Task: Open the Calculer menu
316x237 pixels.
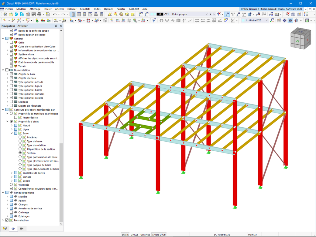Action: 72,9
